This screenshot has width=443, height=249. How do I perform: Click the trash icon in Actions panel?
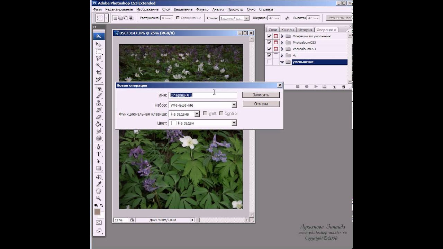(x=343, y=86)
